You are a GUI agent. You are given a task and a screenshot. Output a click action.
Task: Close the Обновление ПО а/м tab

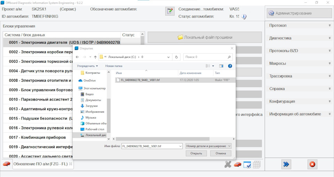(x=71, y=164)
